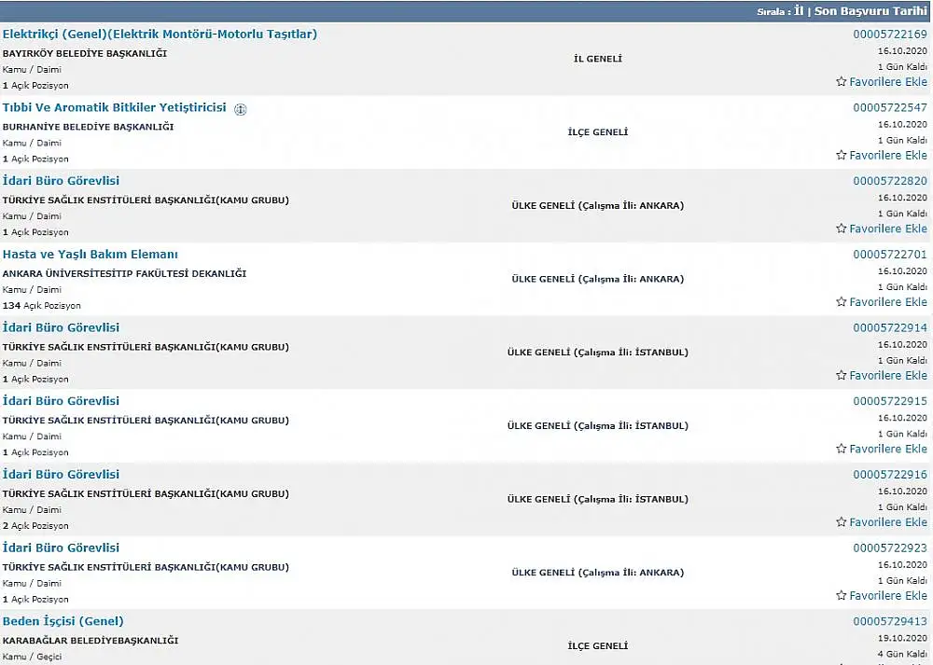Open job number 00005722820
Viewport: 933px width, 665px height.
pos(889,181)
